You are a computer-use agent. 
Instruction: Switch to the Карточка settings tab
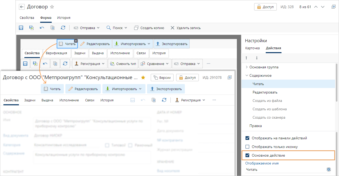252,48
